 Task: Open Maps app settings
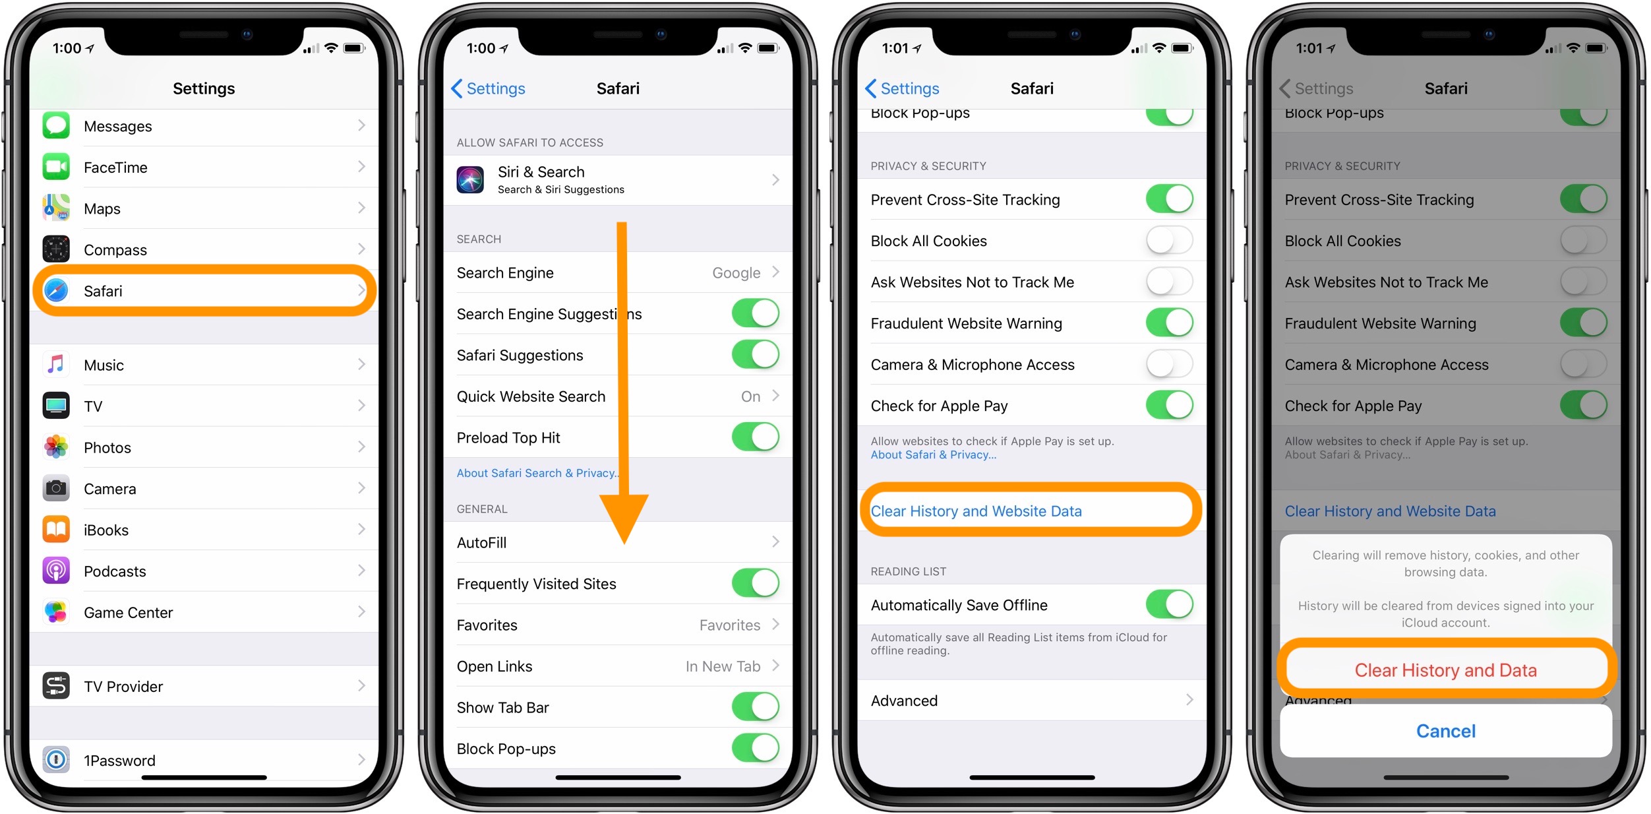208,208
